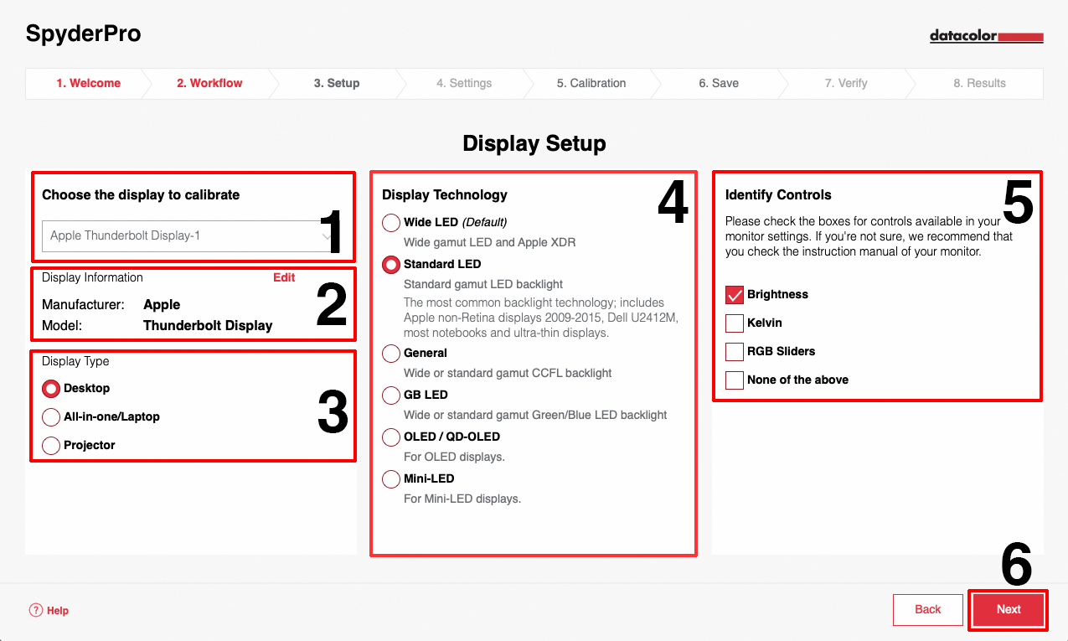Click the Next button
Screen dimensions: 1068x641
1009,610
